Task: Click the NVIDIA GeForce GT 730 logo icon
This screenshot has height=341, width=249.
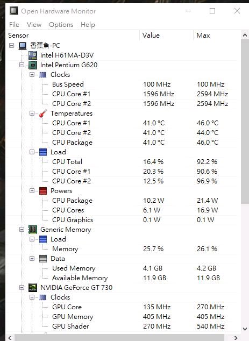Action: pos(33,288)
